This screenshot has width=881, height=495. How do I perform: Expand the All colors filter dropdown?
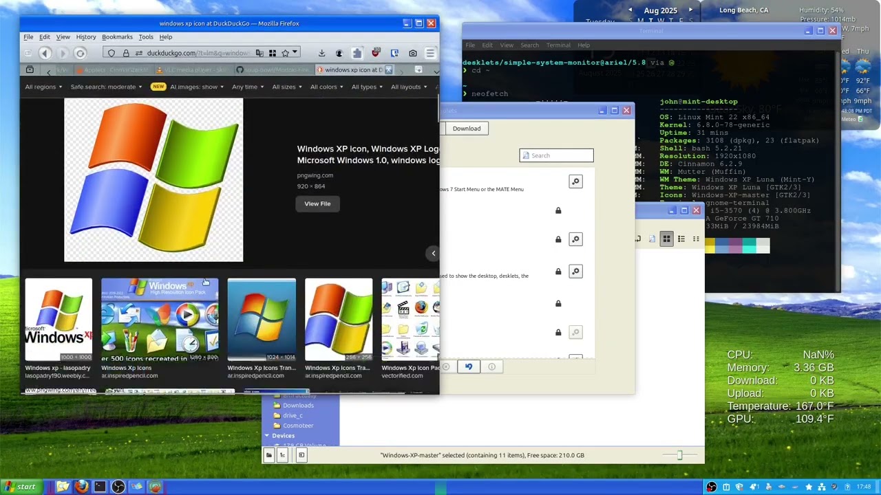[327, 87]
